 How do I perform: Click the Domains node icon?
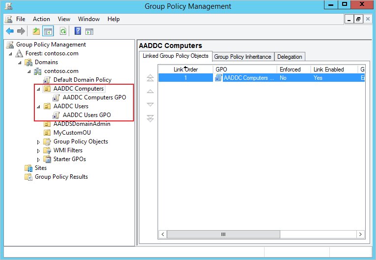coord(28,62)
